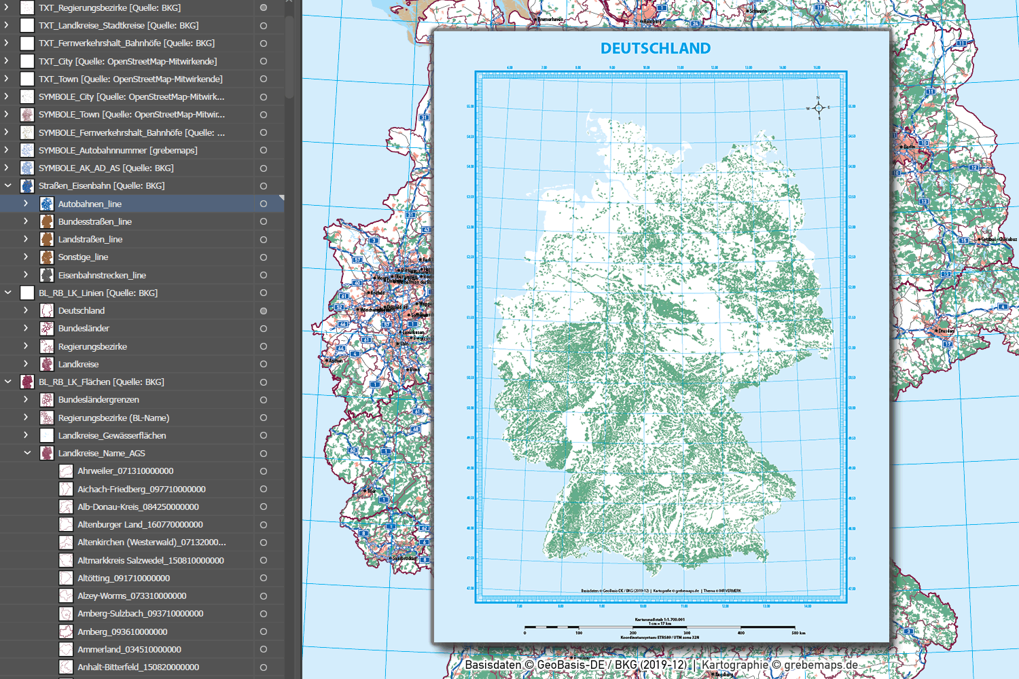The width and height of the screenshot is (1019, 679).
Task: Click the Bundesstraßen_line layer thumbnail
Action: point(46,221)
